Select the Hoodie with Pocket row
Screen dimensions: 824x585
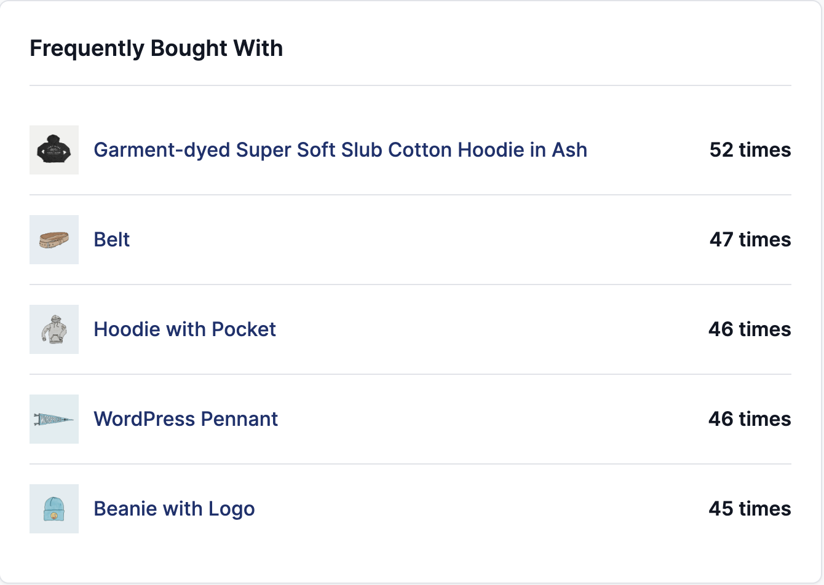click(412, 329)
